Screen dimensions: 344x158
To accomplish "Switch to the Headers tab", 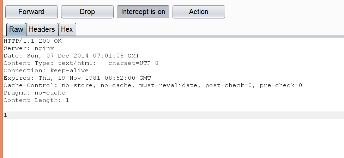I will pos(42,29).
